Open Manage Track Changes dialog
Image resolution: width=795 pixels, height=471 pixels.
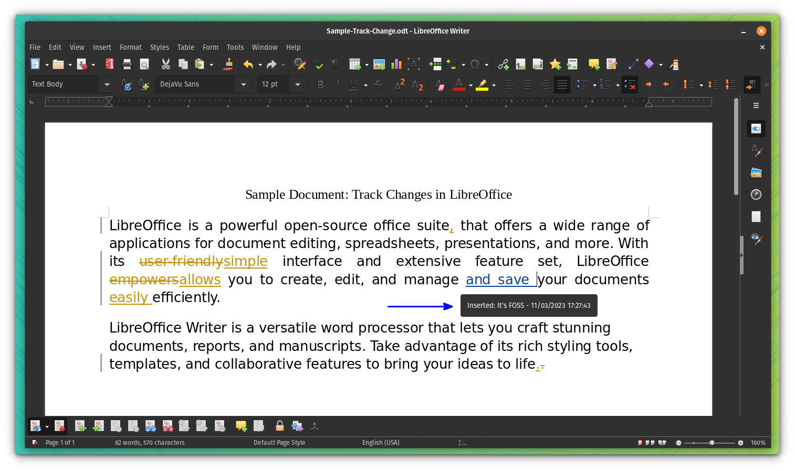tap(219, 426)
